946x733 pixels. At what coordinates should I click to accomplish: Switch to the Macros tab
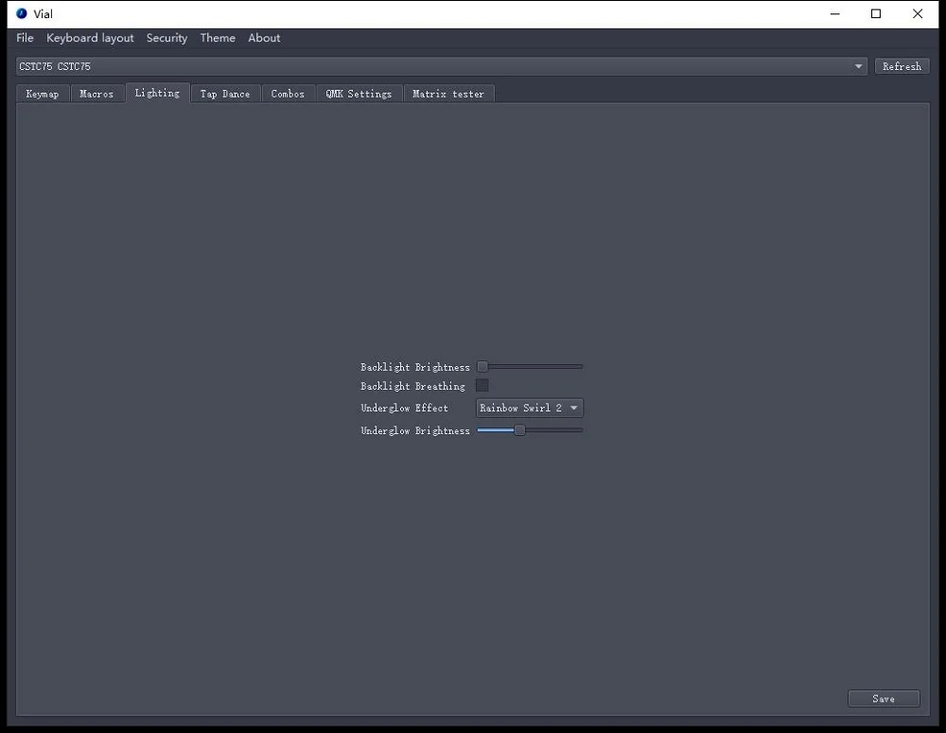click(96, 94)
